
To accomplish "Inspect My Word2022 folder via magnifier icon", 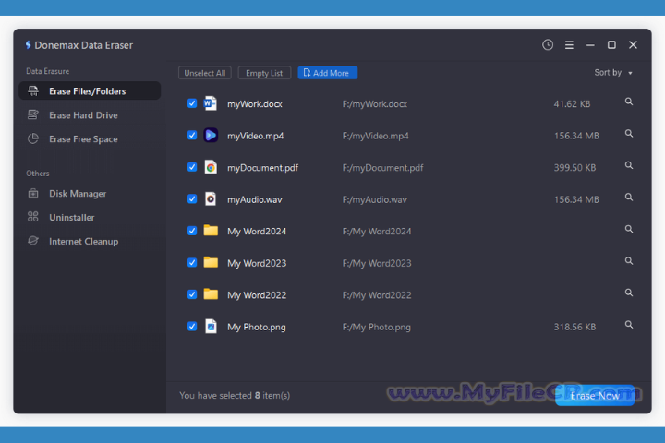I will (x=629, y=293).
